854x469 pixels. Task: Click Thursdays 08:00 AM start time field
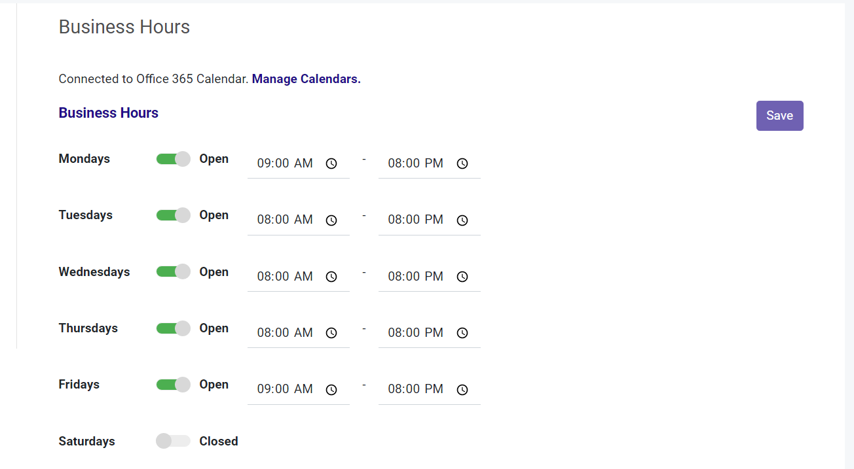point(285,333)
